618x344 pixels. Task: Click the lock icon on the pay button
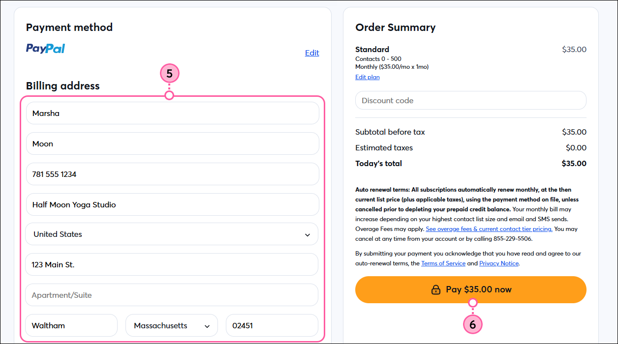coord(435,289)
